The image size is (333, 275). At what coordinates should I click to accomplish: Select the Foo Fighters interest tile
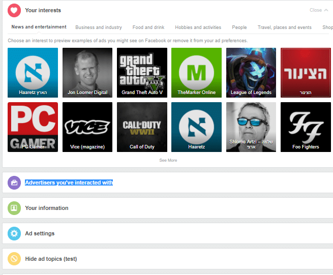tap(306, 127)
